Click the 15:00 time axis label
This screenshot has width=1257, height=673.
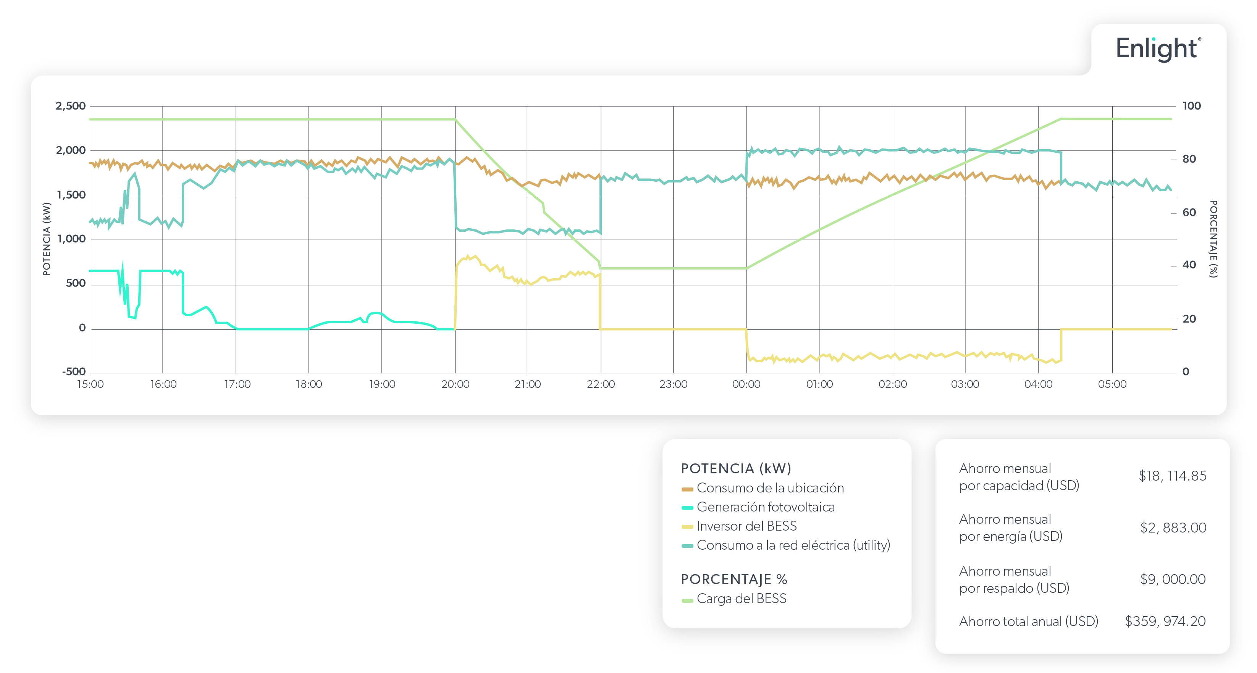click(x=90, y=384)
